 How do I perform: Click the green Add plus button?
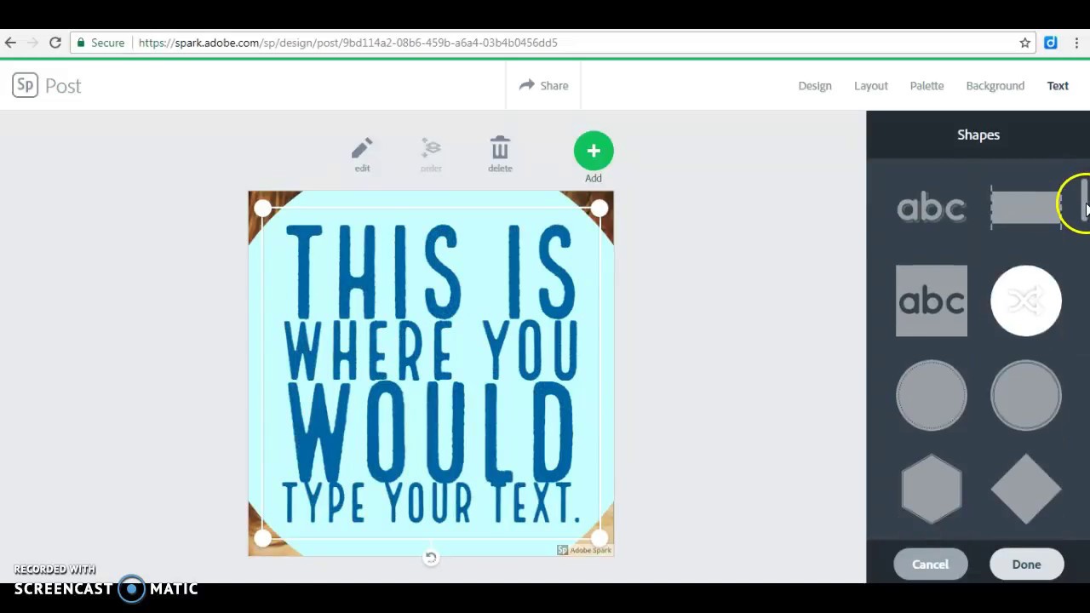[594, 151]
